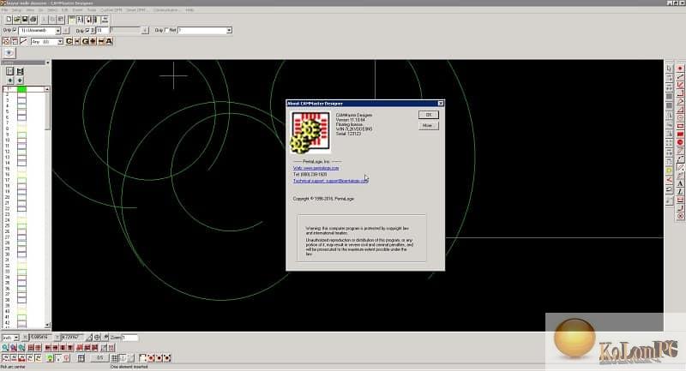Click the Print icon in the top toolbar
The image size is (686, 371).
33,19
